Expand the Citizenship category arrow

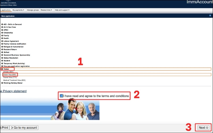click(2, 33)
